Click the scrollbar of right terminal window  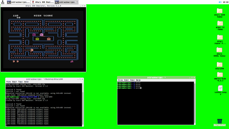point(195,103)
